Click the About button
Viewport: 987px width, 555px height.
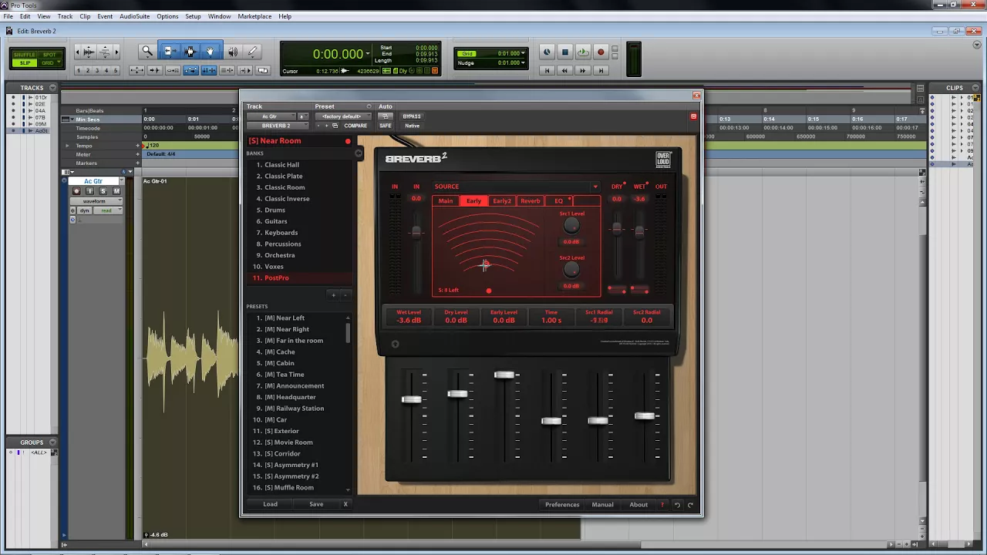coord(638,505)
